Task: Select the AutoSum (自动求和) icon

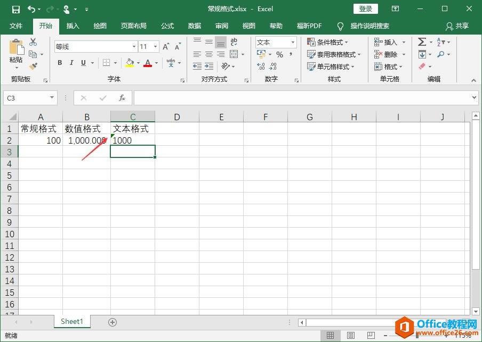Action: tap(422, 41)
